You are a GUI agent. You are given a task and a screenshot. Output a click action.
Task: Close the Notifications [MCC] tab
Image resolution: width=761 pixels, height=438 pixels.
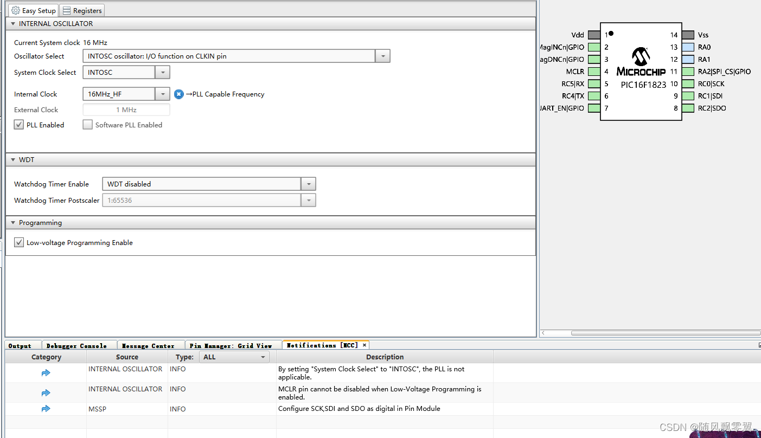click(364, 345)
